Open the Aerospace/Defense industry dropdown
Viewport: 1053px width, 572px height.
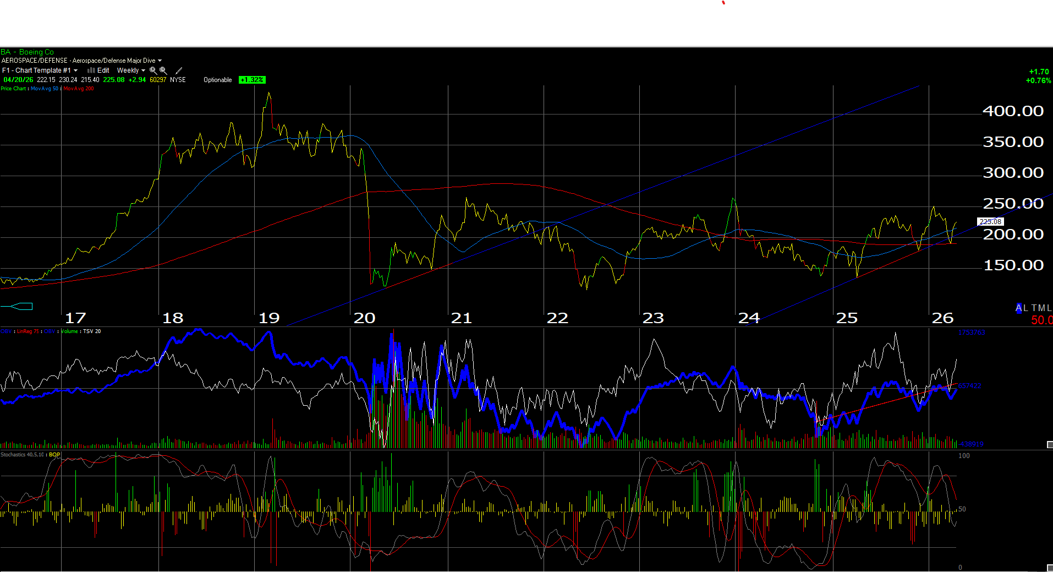click(81, 61)
